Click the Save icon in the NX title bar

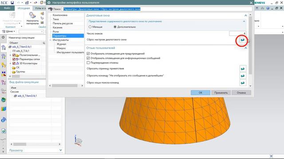[x=12, y=3]
